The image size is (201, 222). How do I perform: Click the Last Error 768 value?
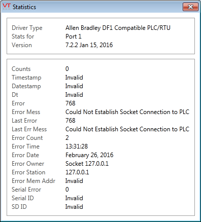tap(71, 121)
